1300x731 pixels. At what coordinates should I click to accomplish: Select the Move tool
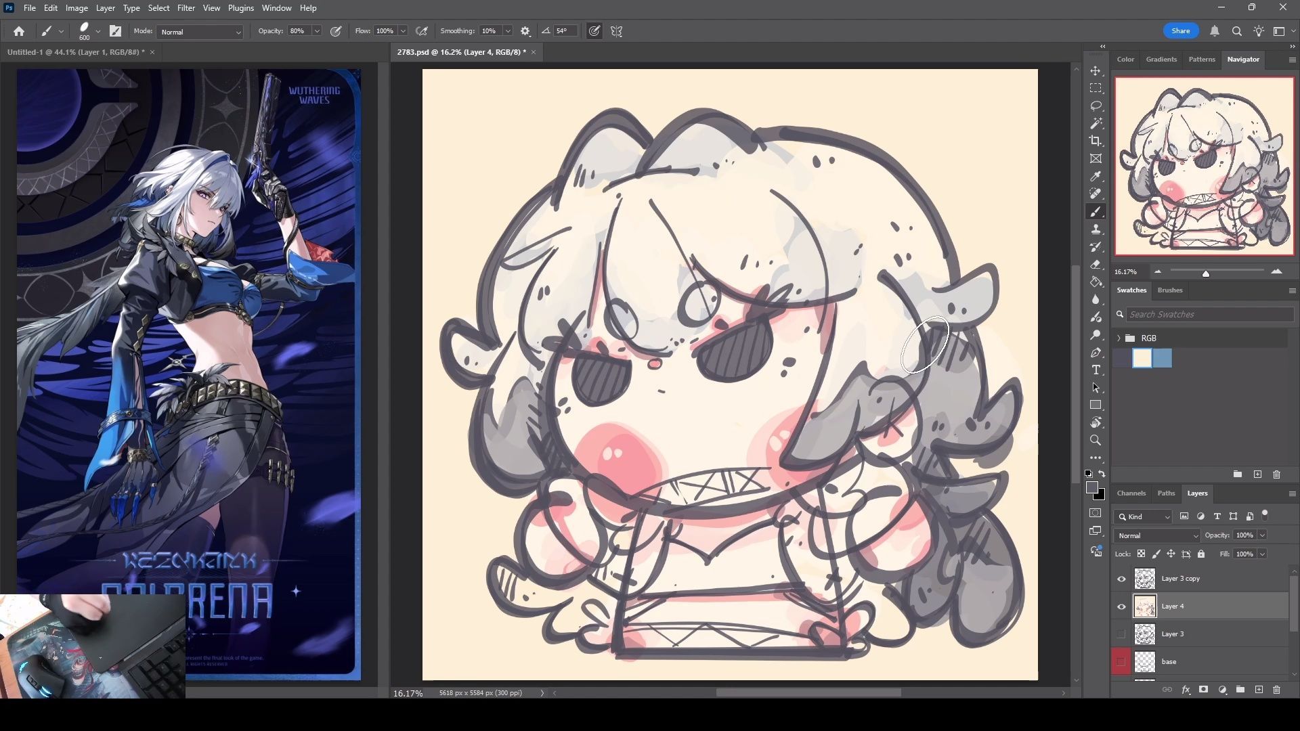[x=1096, y=71]
